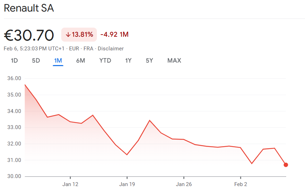Click the Feb 2 axis label
The width and height of the screenshot is (305, 192).
point(240,184)
